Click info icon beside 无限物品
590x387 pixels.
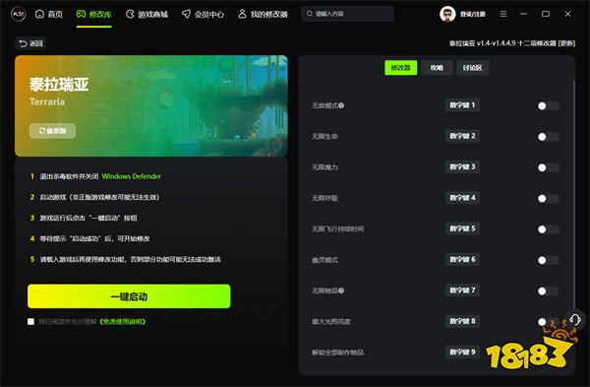(341, 290)
